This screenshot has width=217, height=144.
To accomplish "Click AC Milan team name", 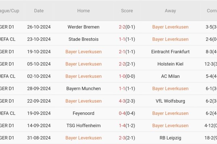I will (x=170, y=76).
